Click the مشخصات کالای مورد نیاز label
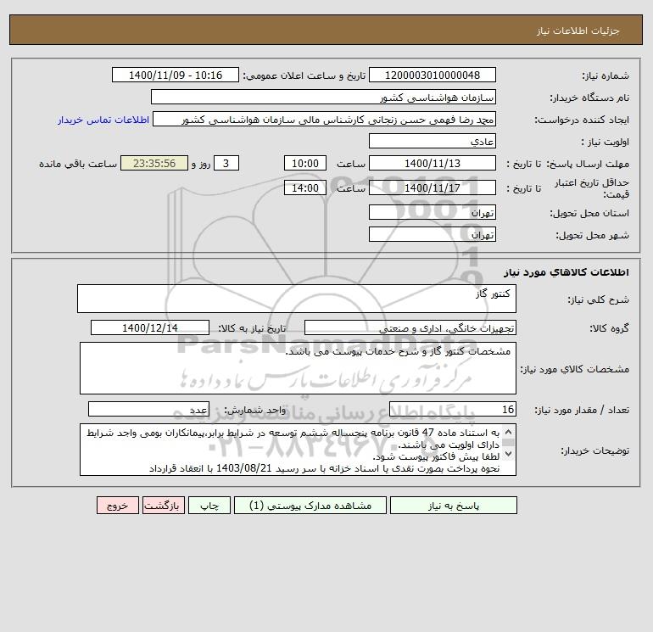The height and width of the screenshot is (632, 653). click(x=575, y=369)
